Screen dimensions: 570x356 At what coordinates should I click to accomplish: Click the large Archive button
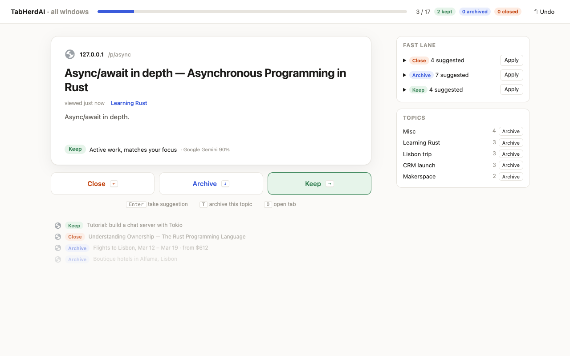(211, 184)
